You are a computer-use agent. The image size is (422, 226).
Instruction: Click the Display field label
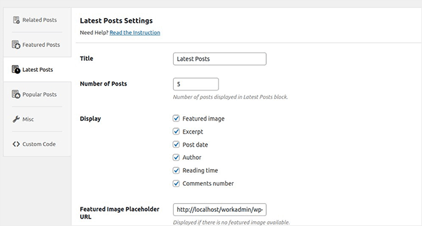[90, 119]
